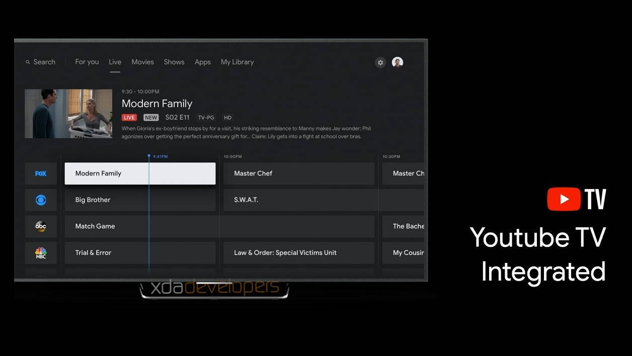Click the YouTube TV logo

(x=577, y=199)
